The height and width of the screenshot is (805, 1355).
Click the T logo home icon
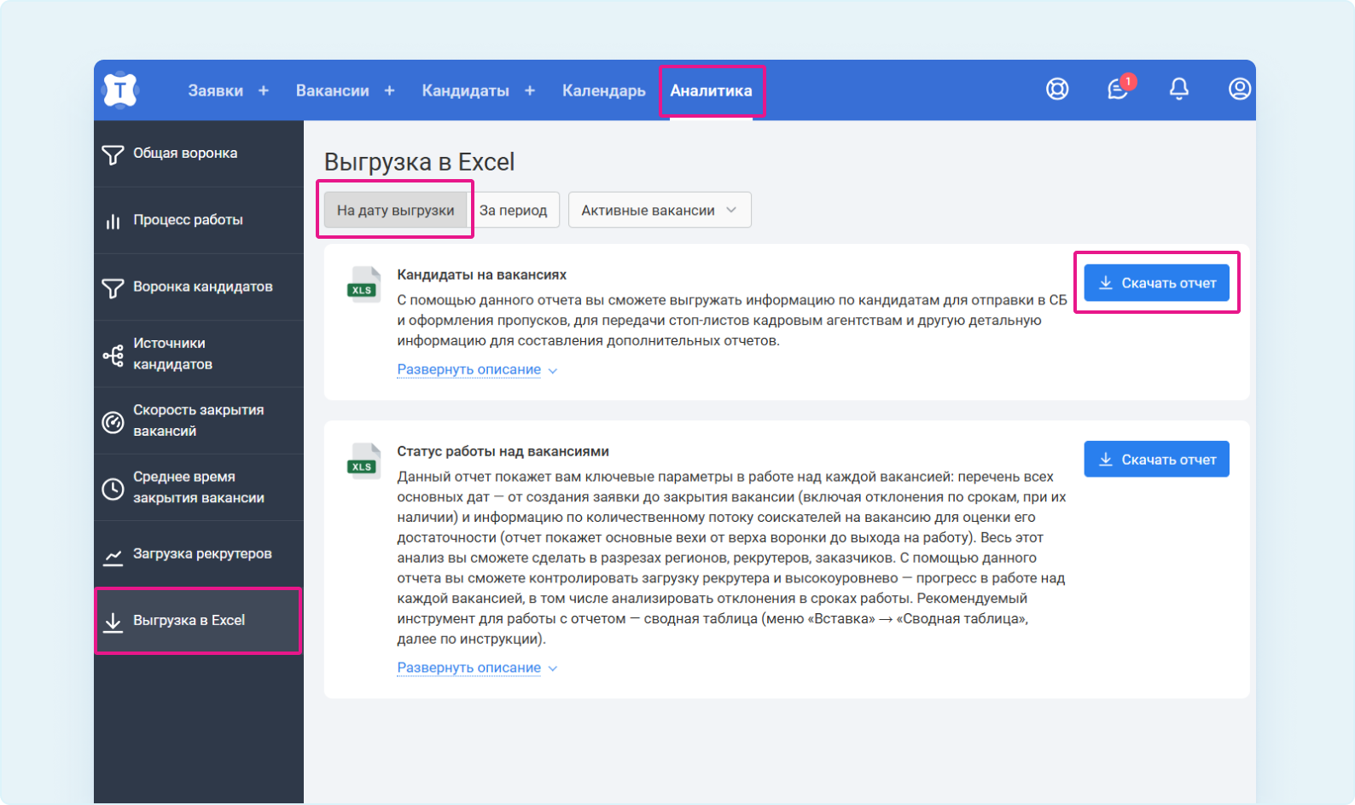(120, 90)
